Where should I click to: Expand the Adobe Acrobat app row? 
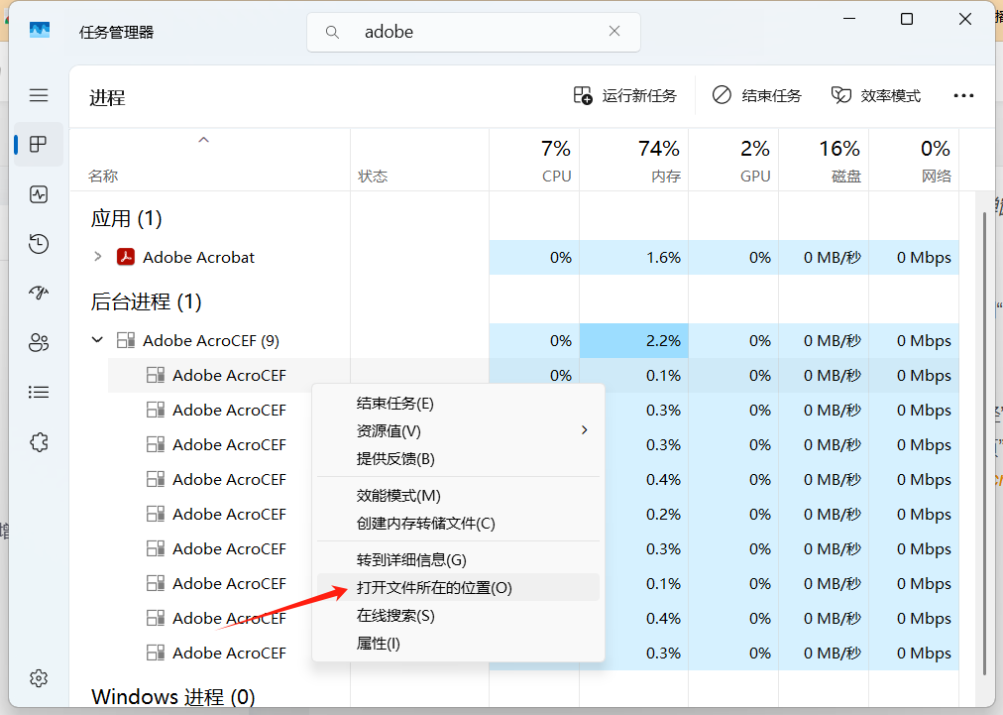click(x=97, y=257)
